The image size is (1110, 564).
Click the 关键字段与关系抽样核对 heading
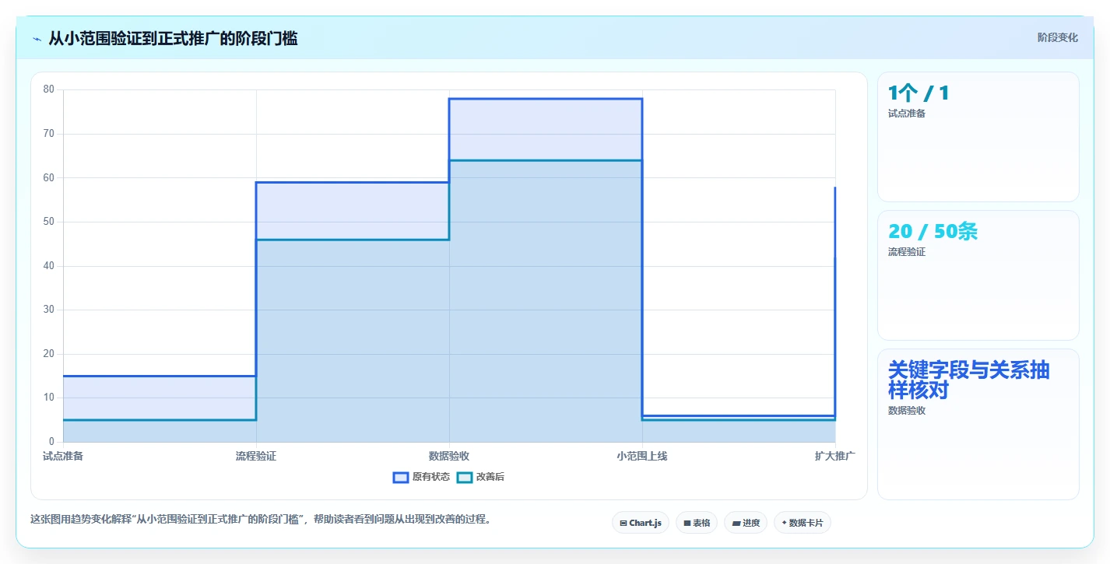click(x=968, y=380)
